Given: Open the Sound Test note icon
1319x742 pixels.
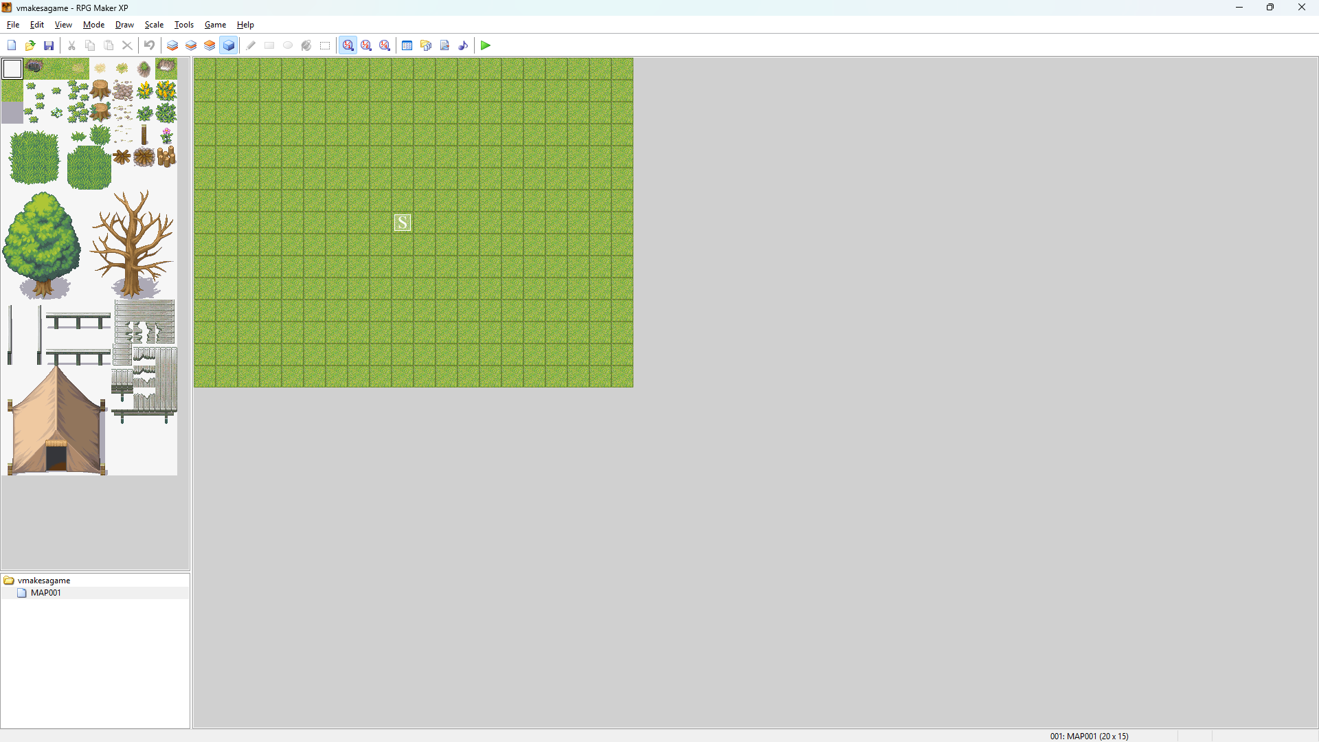Looking at the screenshot, I should click(x=463, y=45).
